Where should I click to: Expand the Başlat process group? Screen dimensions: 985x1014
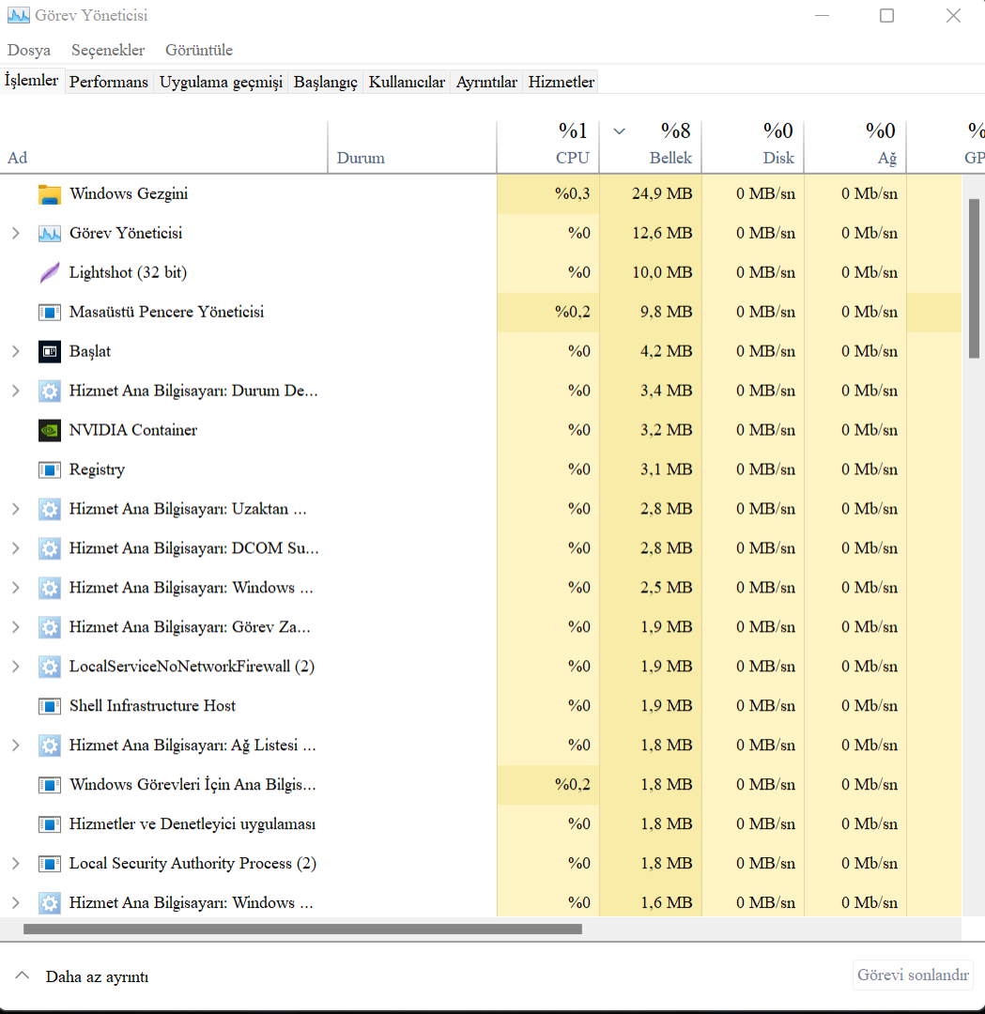coord(16,352)
